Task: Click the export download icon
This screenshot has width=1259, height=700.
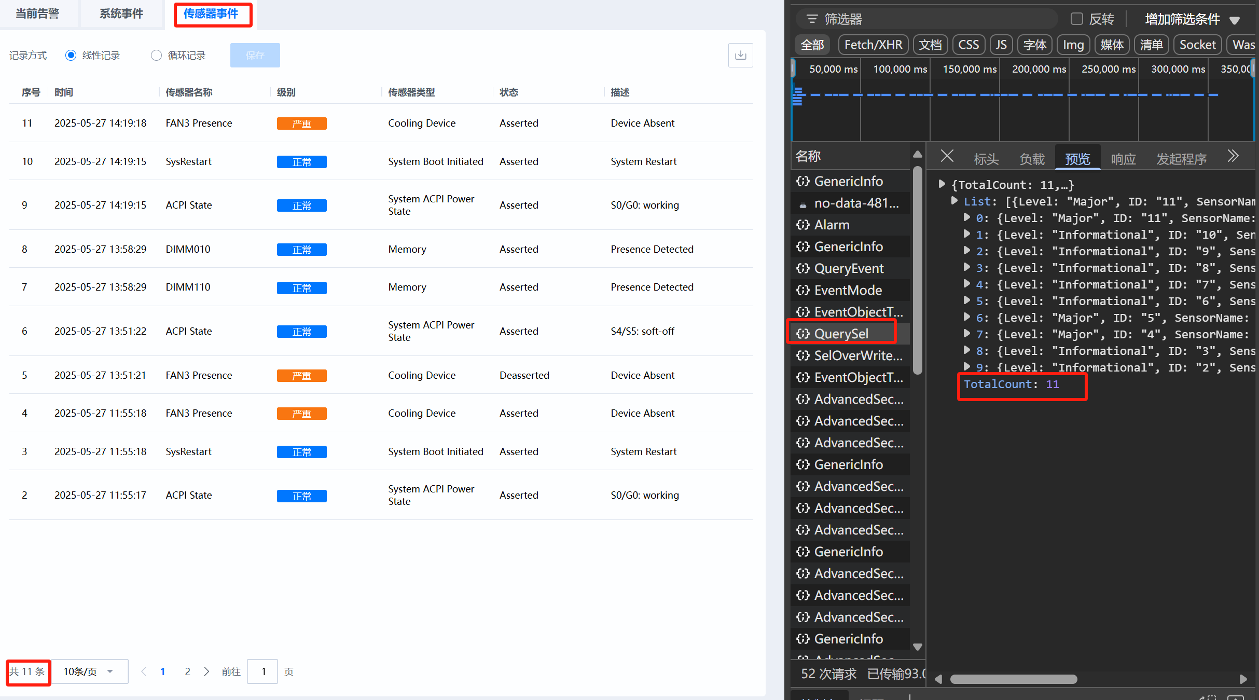Action: 740,55
